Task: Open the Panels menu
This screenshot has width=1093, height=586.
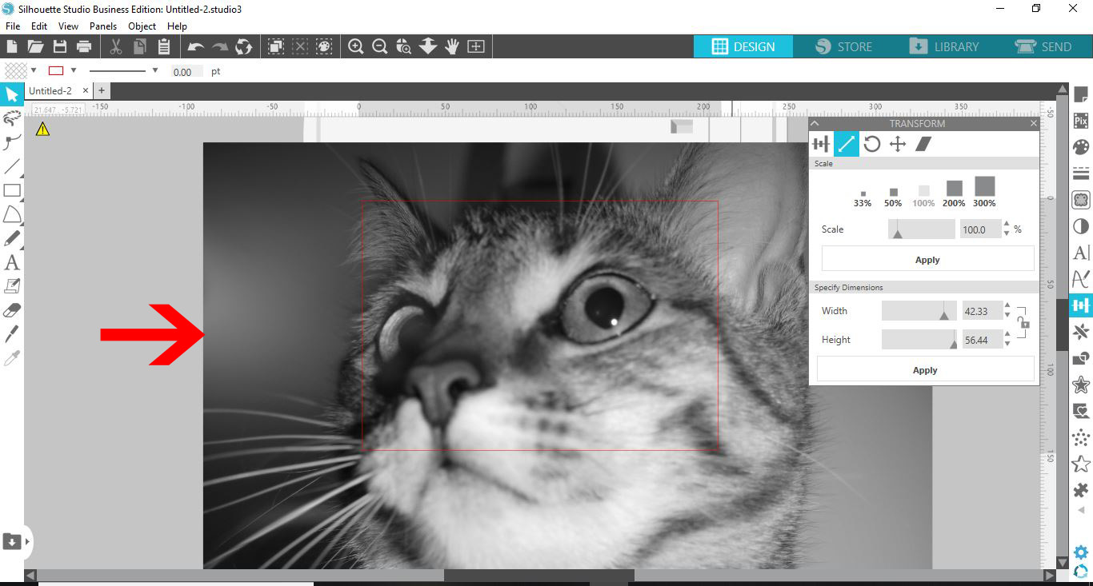Action: (x=103, y=26)
